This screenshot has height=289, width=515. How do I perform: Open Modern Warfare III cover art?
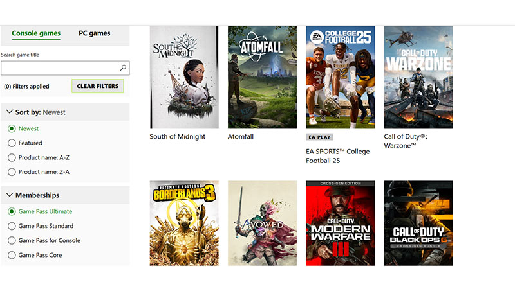pos(341,223)
